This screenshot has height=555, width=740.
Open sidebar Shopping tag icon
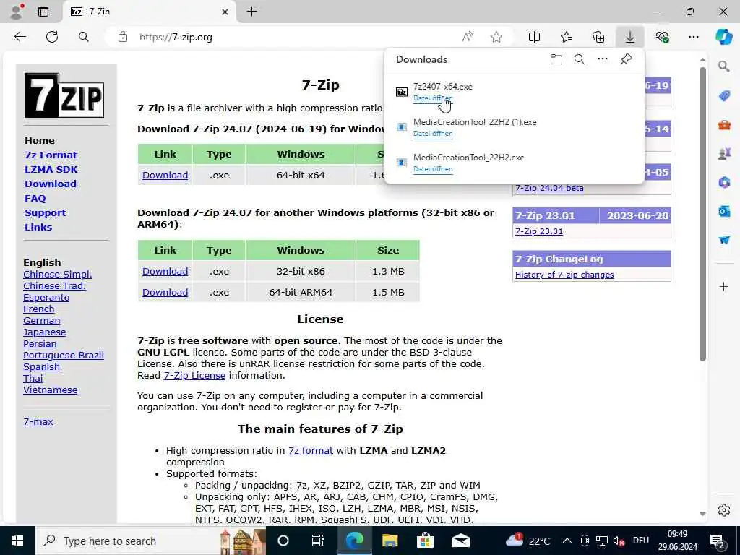724,96
